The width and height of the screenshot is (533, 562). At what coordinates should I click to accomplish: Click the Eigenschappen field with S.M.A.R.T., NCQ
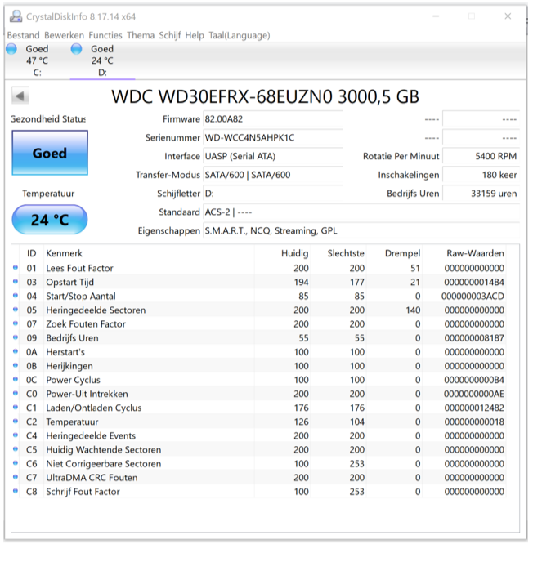click(x=361, y=231)
